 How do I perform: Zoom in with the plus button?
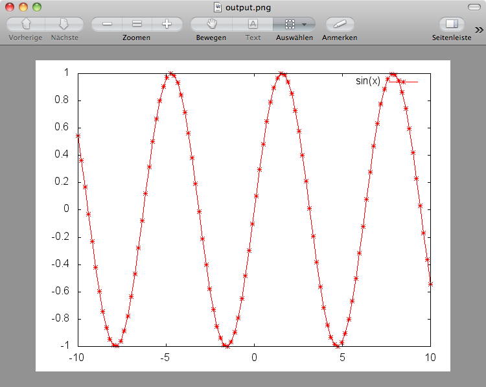coord(167,24)
